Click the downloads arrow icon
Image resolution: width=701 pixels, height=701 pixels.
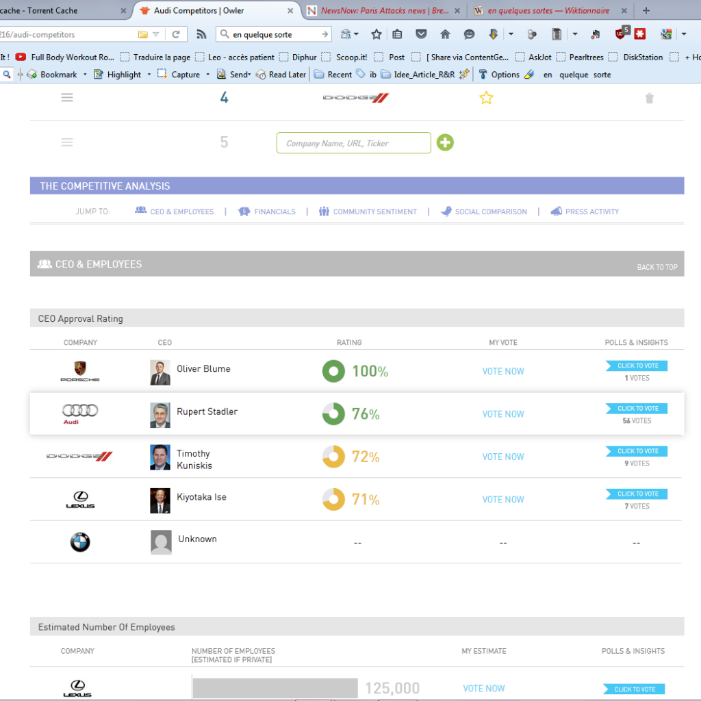(x=492, y=34)
